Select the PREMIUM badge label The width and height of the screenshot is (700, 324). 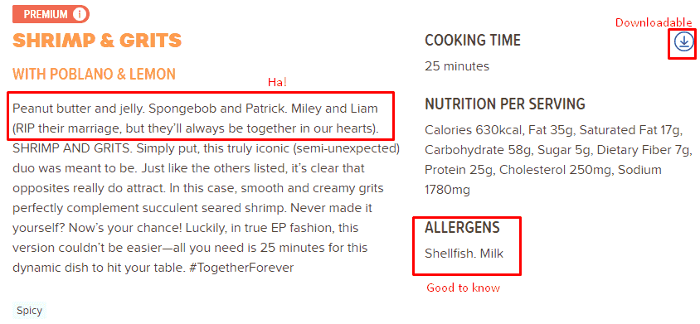[x=46, y=15]
